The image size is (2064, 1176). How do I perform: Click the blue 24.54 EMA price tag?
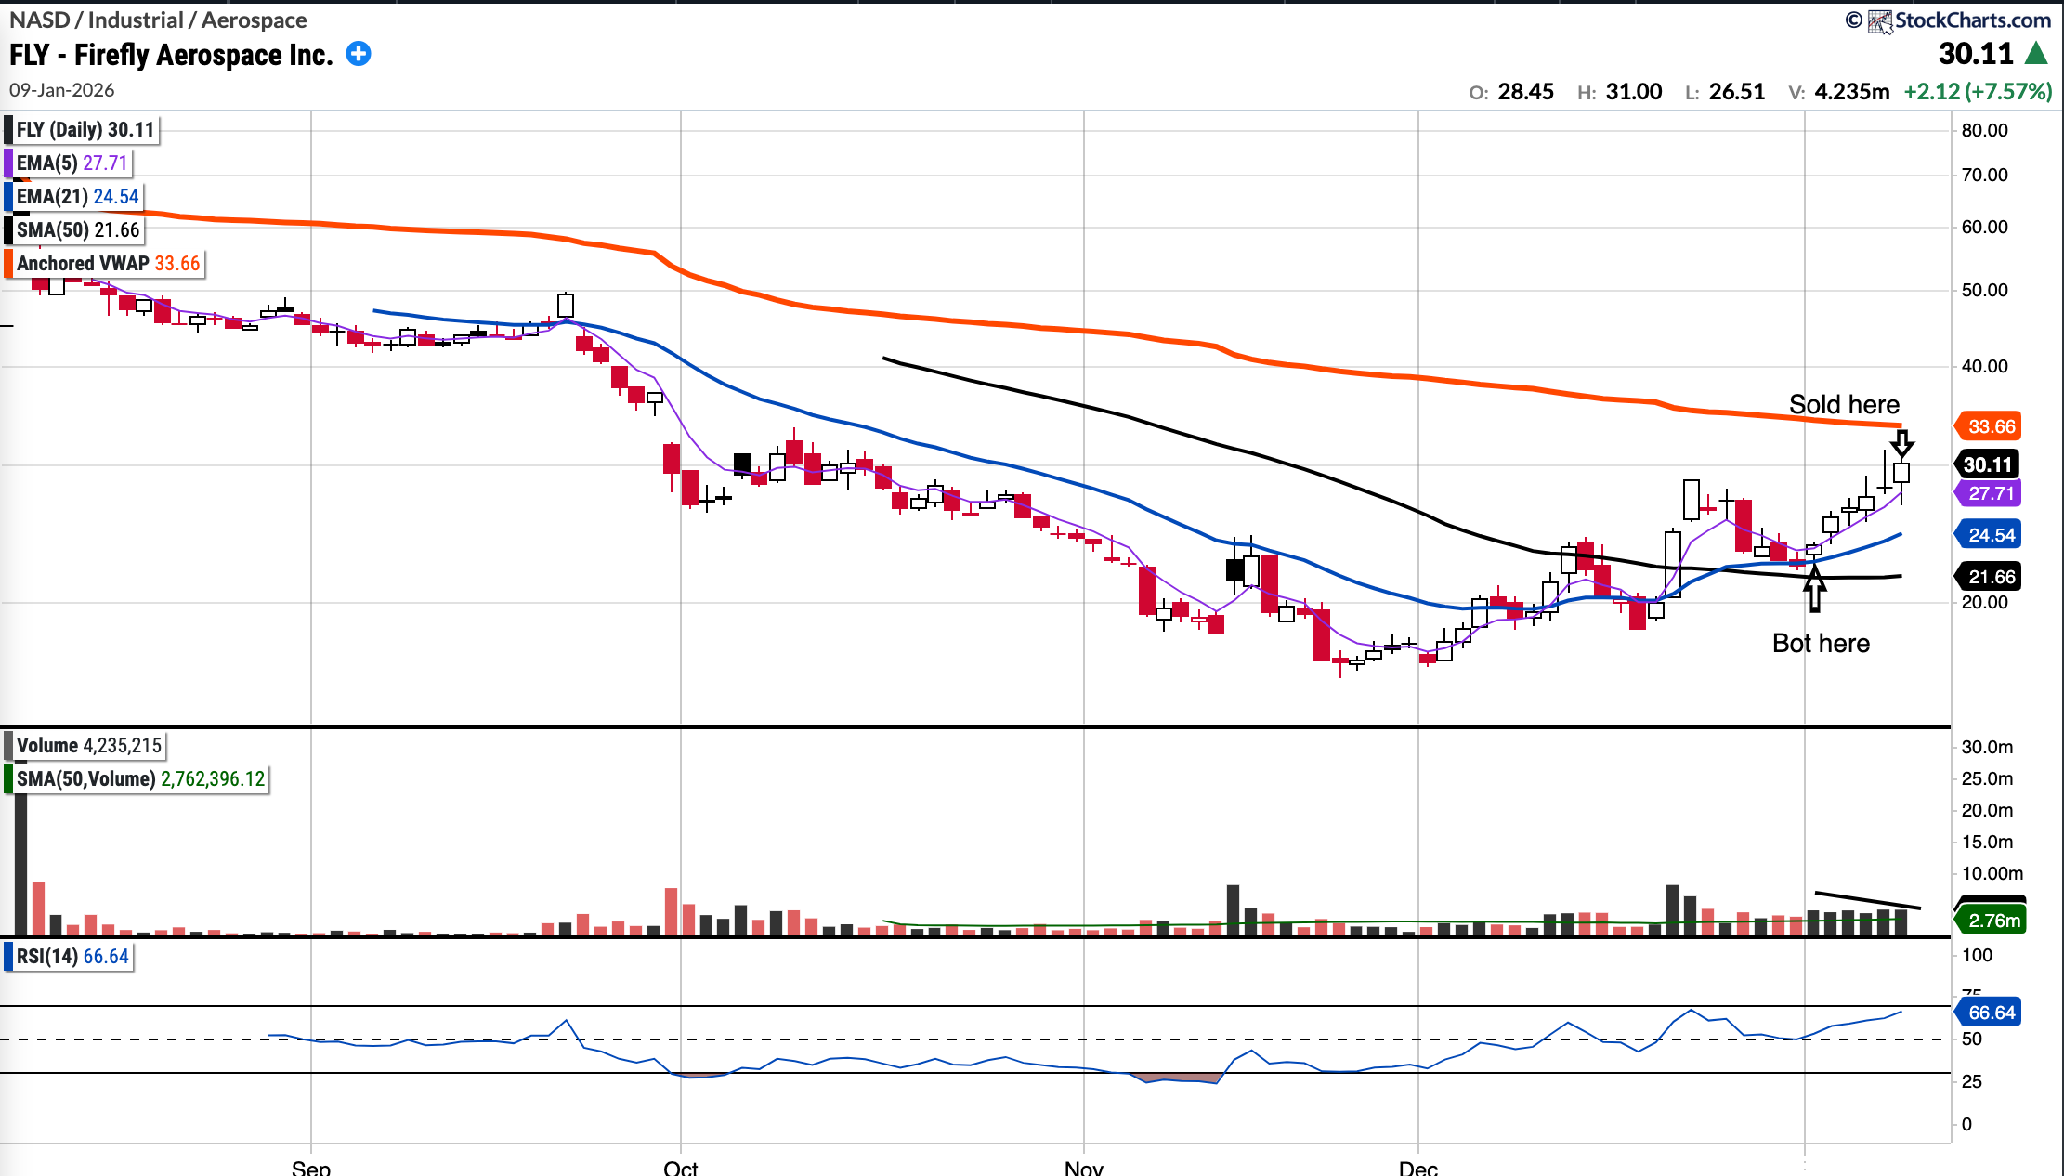point(1991,535)
